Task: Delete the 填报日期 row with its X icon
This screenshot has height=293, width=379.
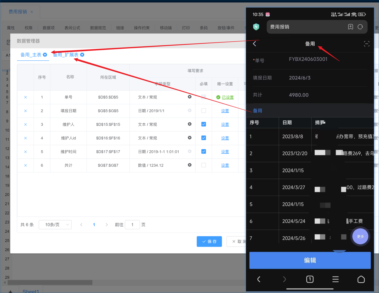Action: tap(26, 111)
